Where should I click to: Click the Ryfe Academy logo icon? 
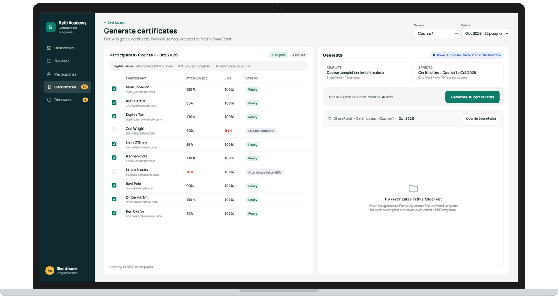click(x=51, y=27)
